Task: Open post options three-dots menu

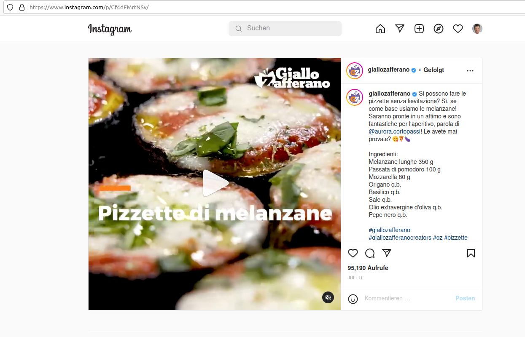Action: coord(470,71)
